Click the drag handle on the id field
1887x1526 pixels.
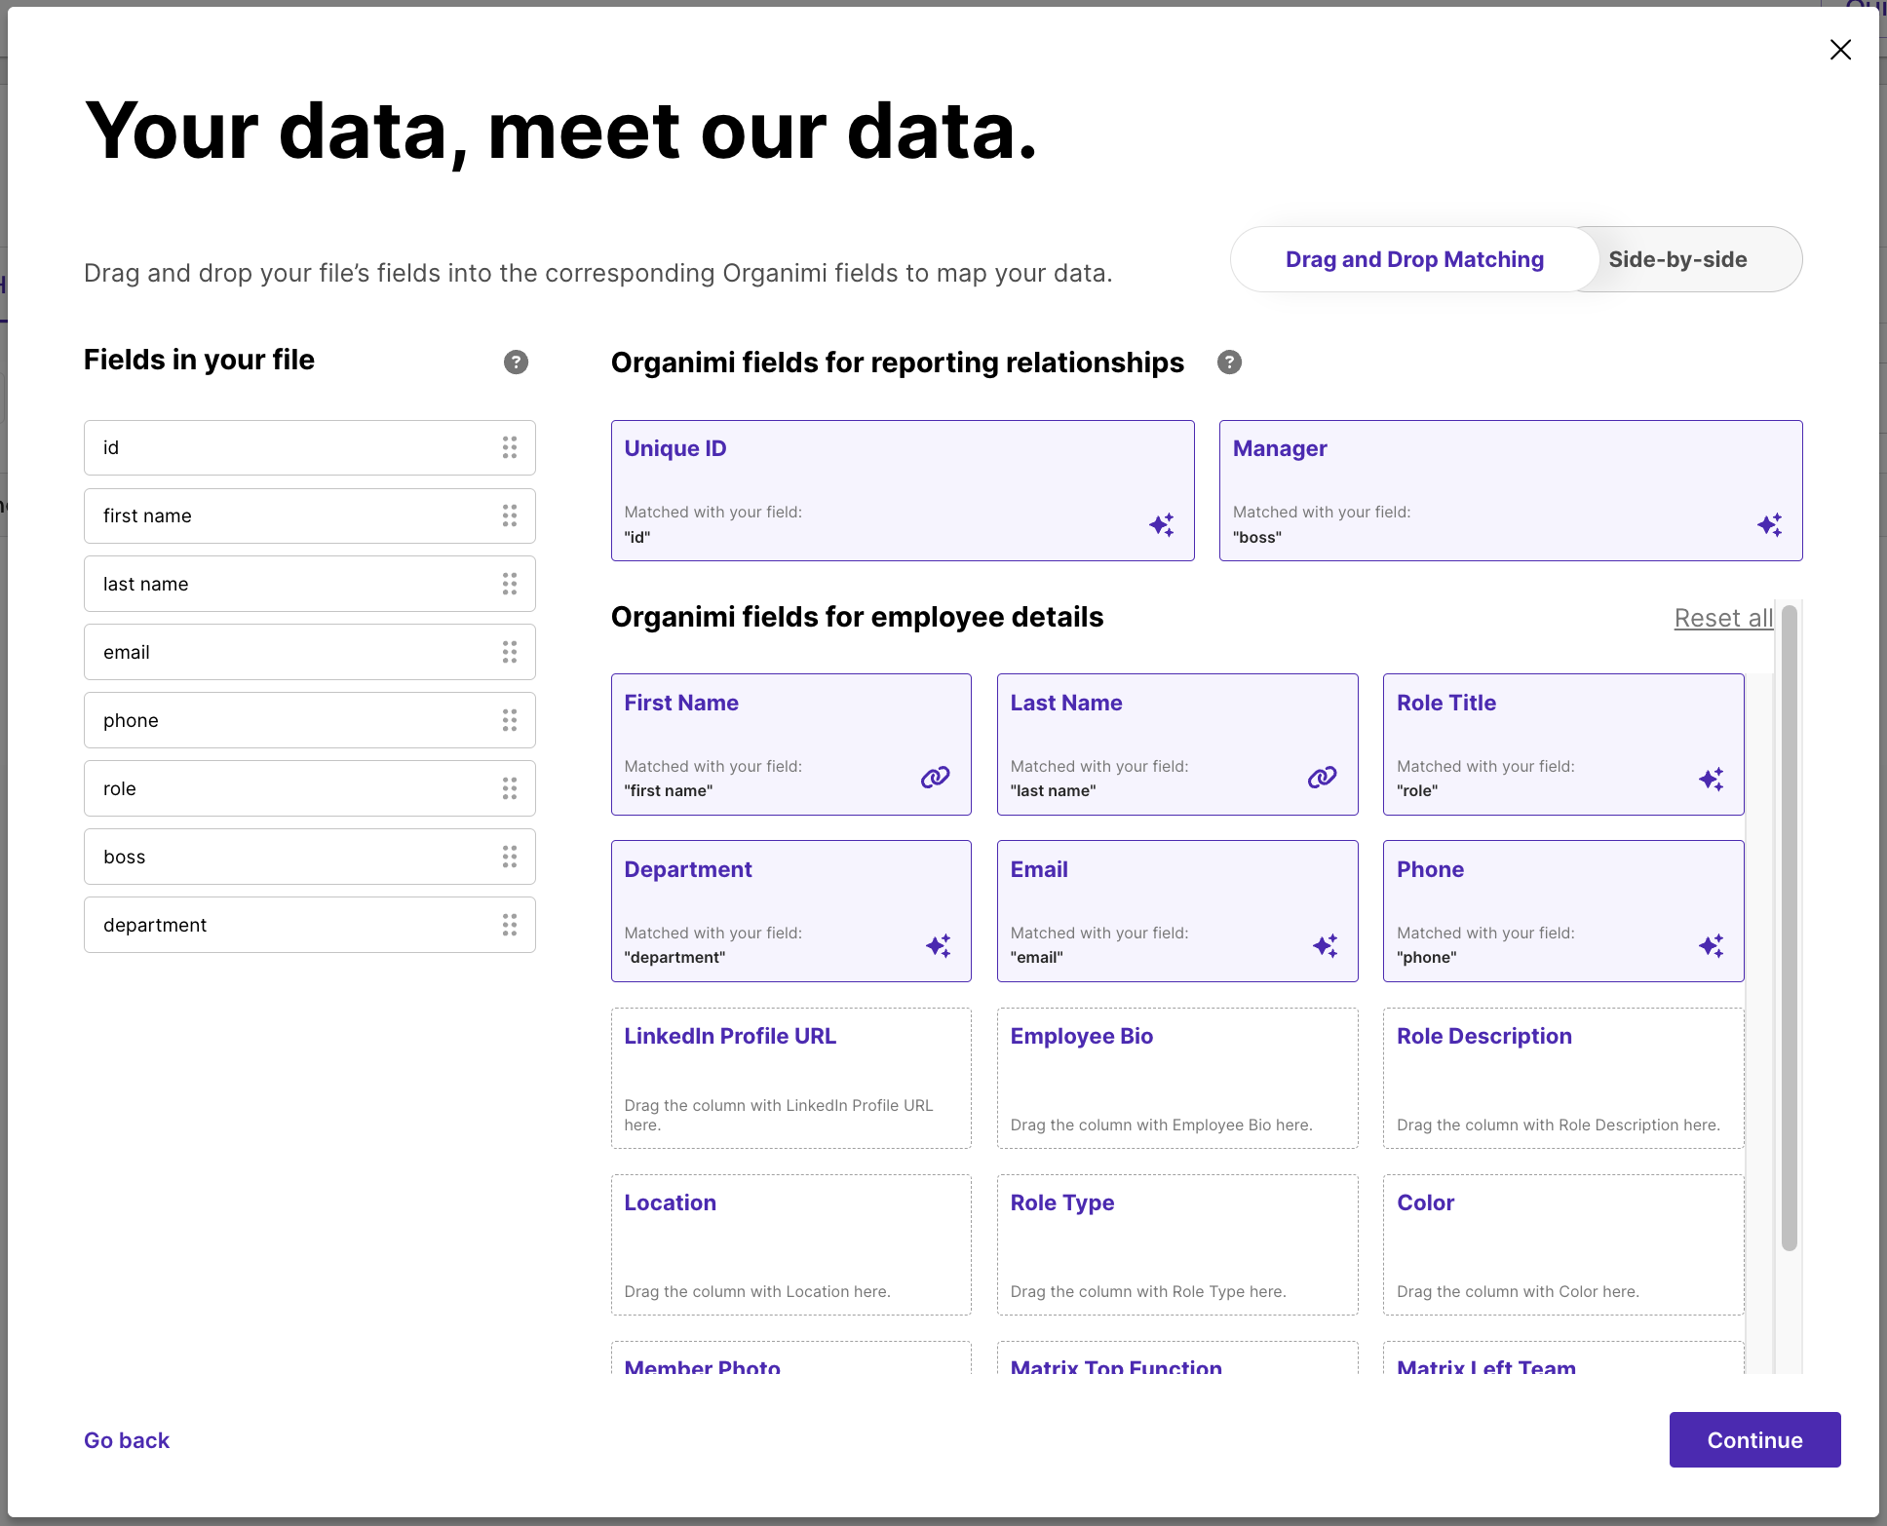tap(510, 447)
